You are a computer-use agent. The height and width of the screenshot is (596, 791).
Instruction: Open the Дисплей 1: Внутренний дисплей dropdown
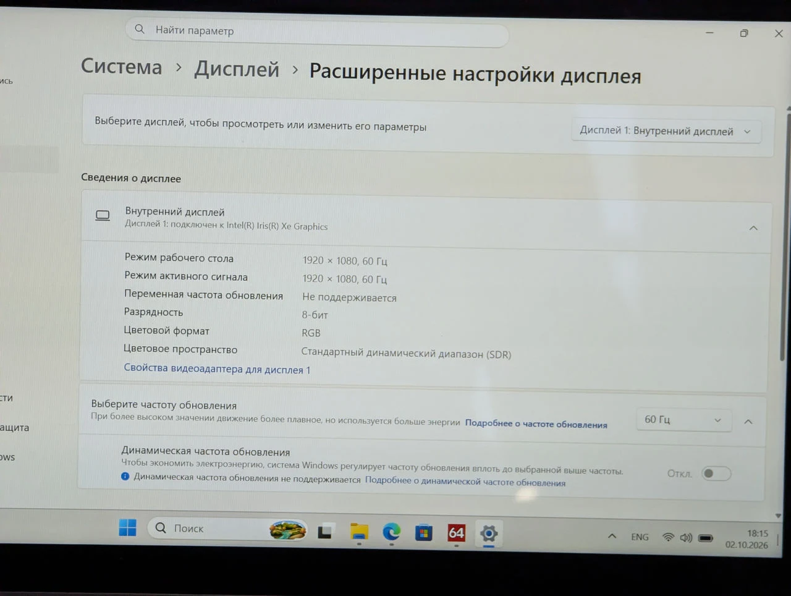coord(666,131)
